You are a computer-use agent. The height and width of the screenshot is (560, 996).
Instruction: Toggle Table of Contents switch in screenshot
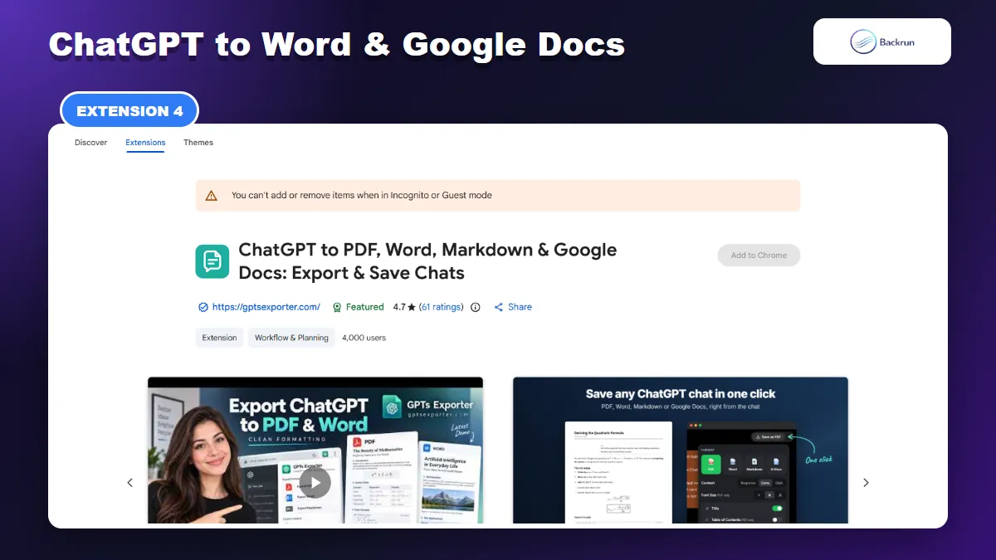(777, 520)
